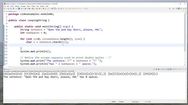188x105 pixels.
Task: Open the Project menu
Action: [x=33, y=6]
